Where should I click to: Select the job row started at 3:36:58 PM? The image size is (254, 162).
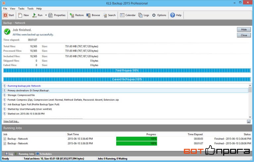[127, 144]
